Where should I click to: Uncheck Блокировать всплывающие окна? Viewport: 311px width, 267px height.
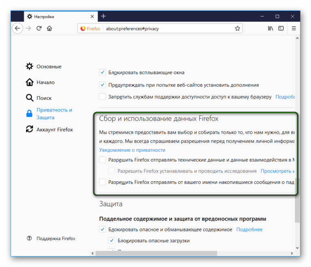pos(102,72)
